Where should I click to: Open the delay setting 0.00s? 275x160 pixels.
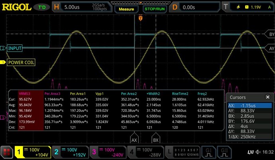click(194, 7)
